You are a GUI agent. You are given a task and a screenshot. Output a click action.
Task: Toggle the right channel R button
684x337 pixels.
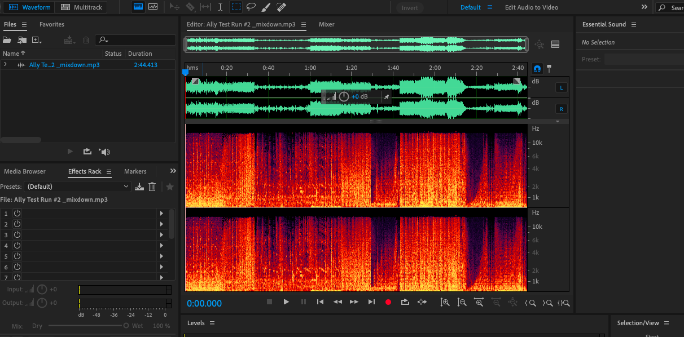562,109
